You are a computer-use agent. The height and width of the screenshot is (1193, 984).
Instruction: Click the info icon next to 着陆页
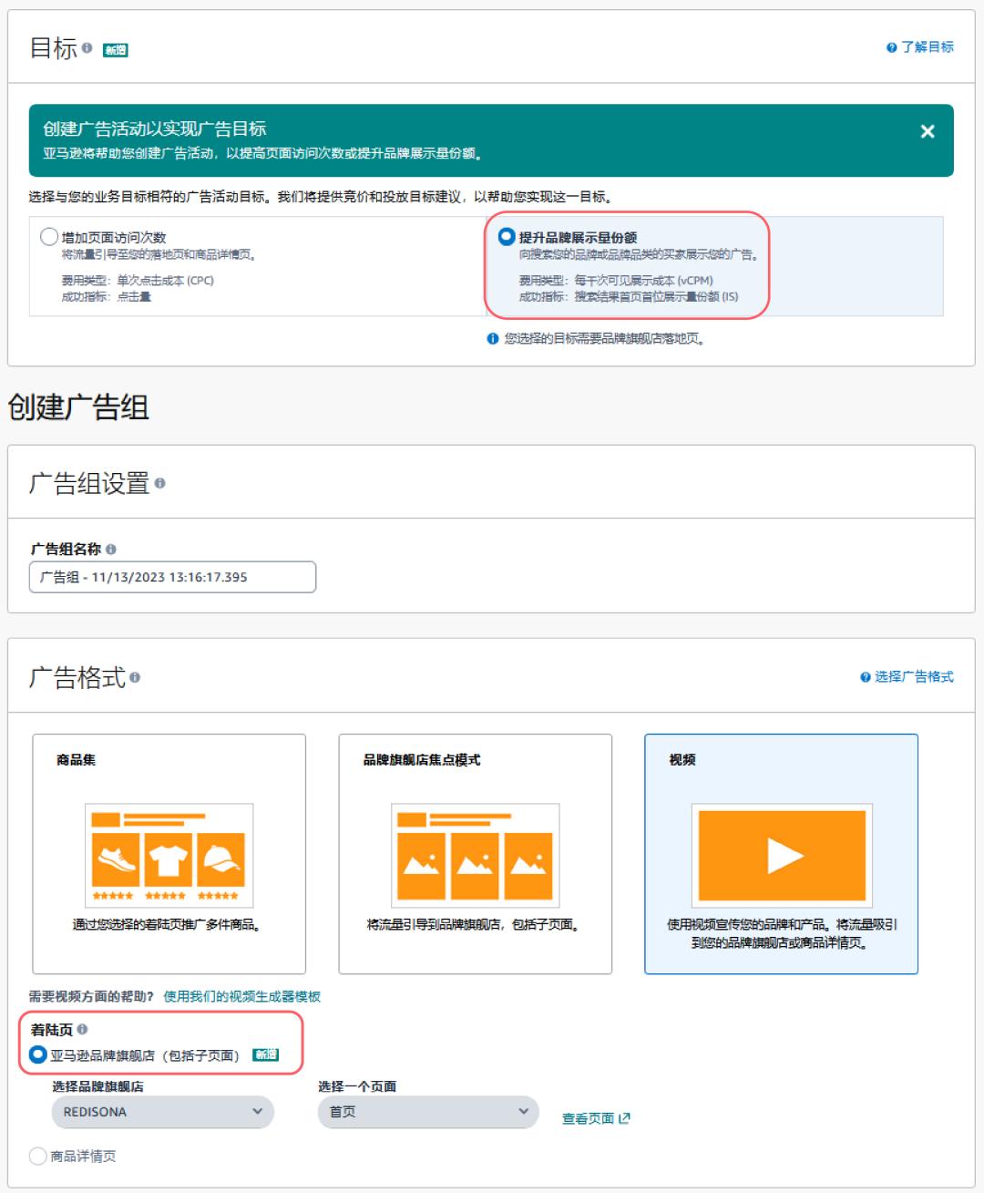[83, 1030]
